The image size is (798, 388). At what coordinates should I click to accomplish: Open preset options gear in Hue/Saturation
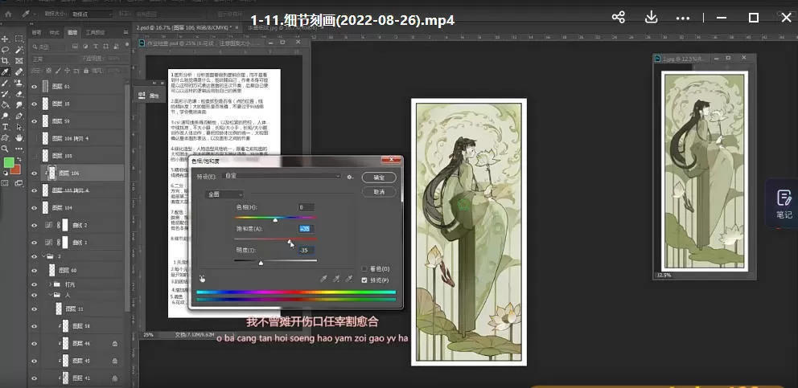coord(350,177)
